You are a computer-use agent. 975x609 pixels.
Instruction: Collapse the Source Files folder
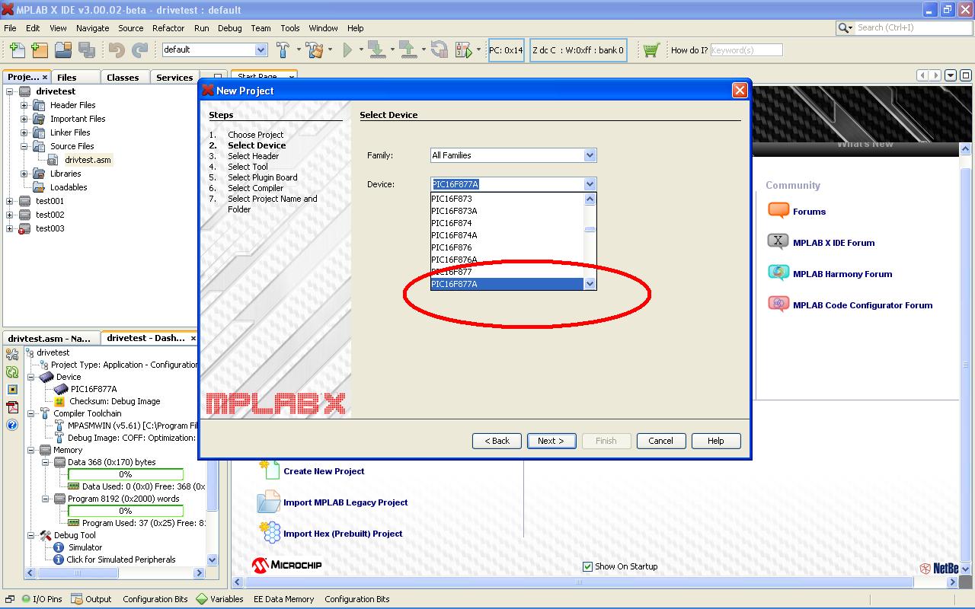pos(24,146)
